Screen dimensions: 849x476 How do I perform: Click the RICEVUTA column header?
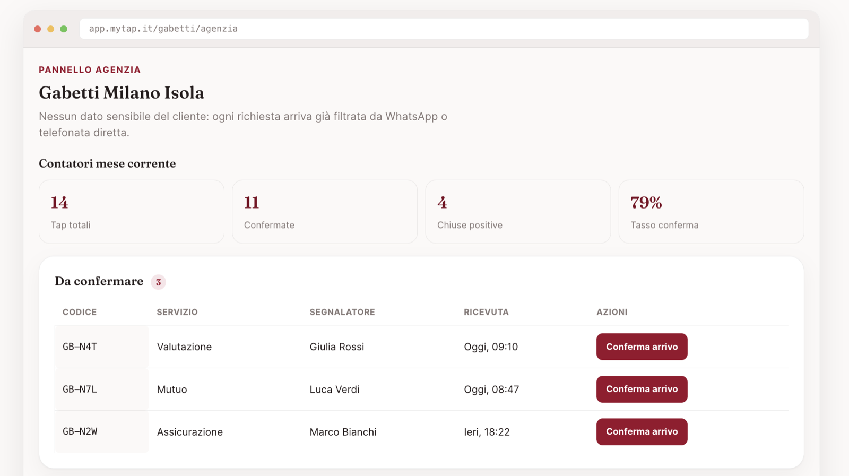pyautogui.click(x=486, y=312)
